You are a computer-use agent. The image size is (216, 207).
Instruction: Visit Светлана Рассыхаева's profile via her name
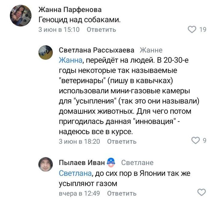coord(97,50)
